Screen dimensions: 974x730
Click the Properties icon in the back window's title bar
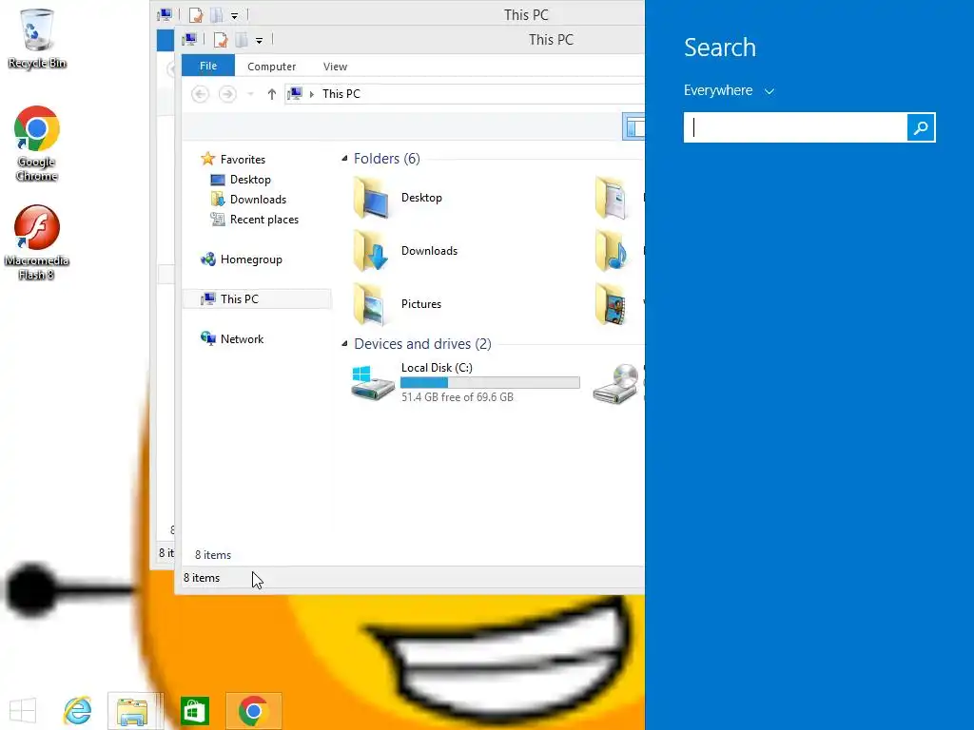[196, 15]
